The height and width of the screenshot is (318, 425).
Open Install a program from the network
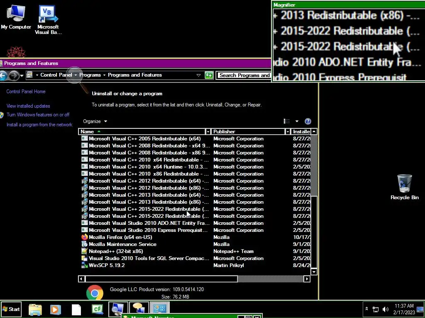click(39, 125)
